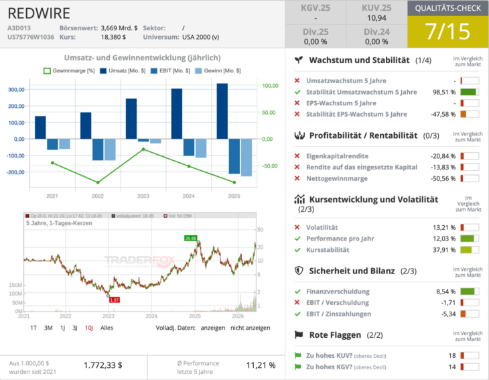Viewport: 489px width, 380px height.
Task: Click the ISIN US75776W1036
Action: pyautogui.click(x=31, y=37)
